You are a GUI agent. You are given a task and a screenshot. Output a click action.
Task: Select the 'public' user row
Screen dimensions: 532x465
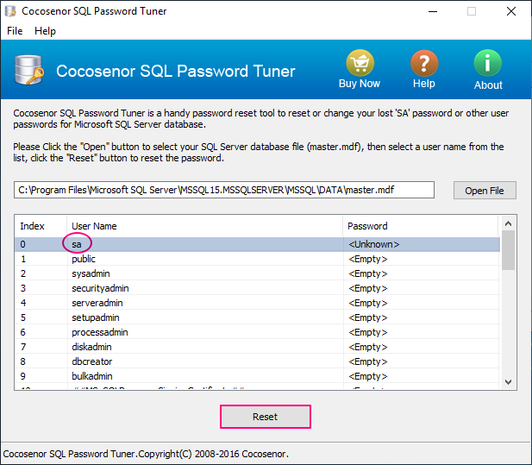click(x=257, y=259)
